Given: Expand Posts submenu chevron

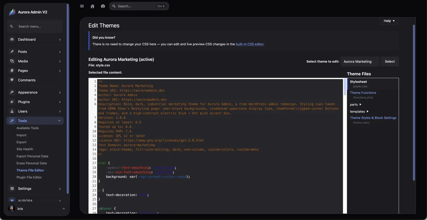Looking at the screenshot, I should [x=60, y=52].
